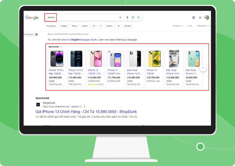Click the white iPhone 12 Pro image
The height and width of the screenshot is (166, 235).
point(135,59)
